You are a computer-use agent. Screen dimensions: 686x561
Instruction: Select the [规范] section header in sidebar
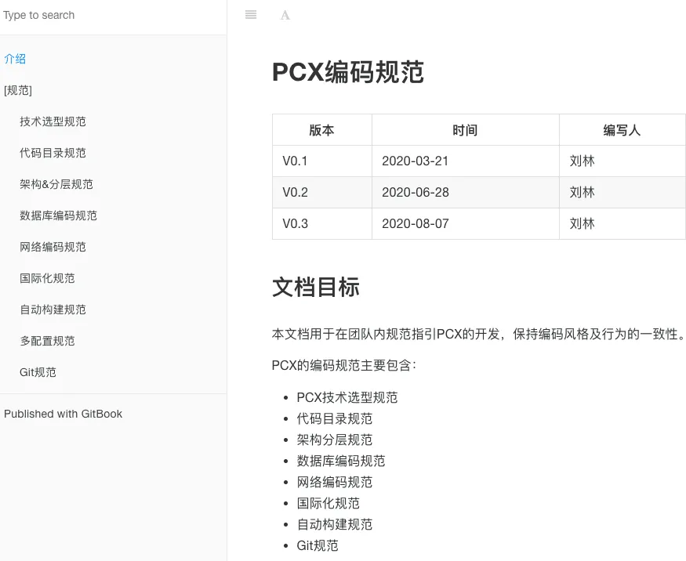click(18, 90)
